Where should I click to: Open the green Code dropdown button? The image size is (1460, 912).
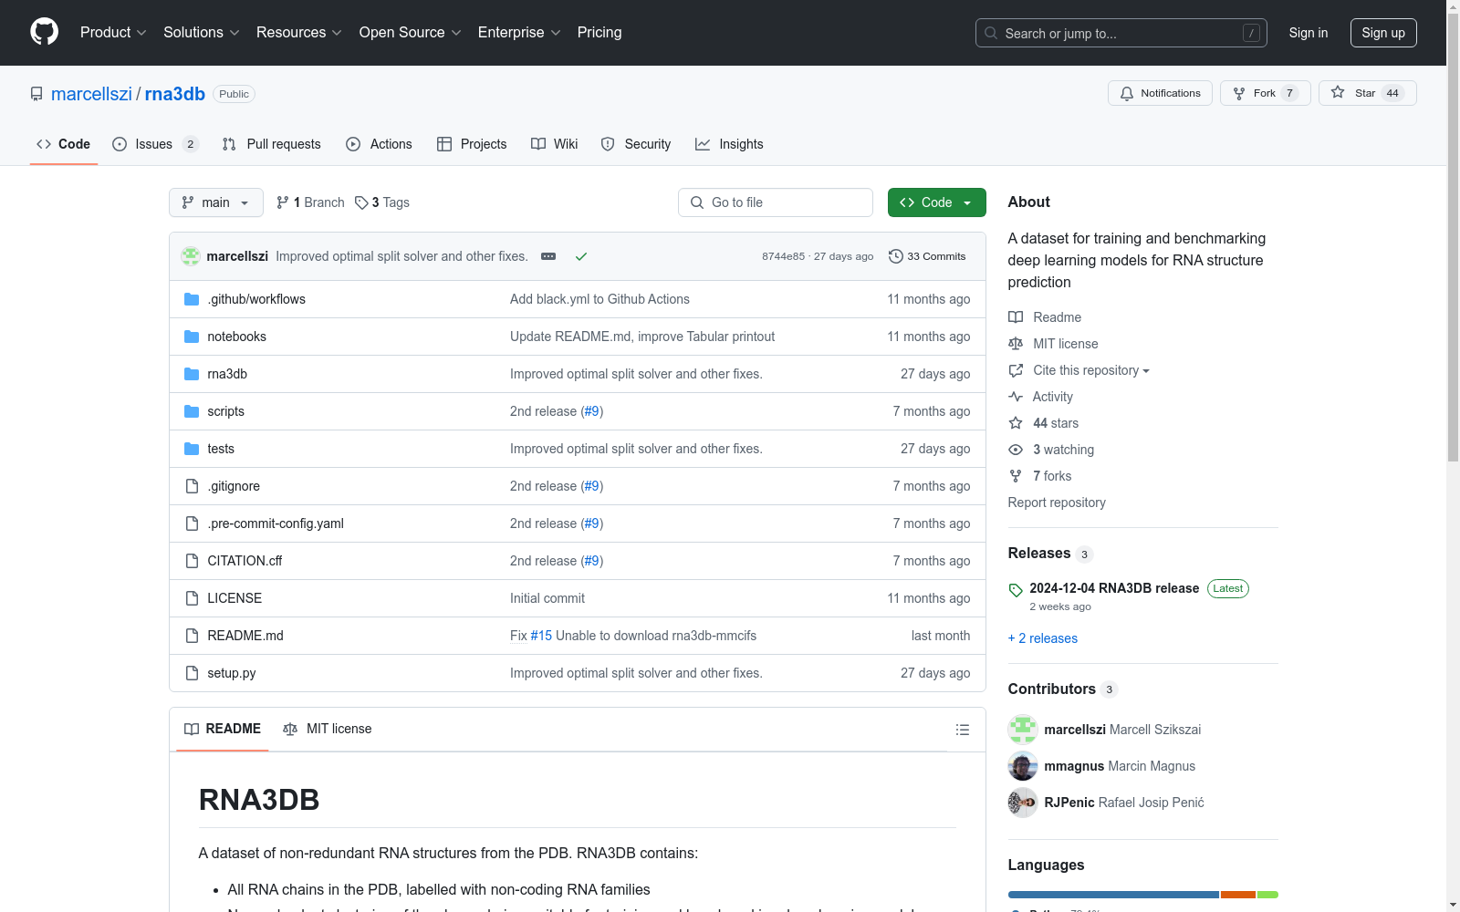936,202
